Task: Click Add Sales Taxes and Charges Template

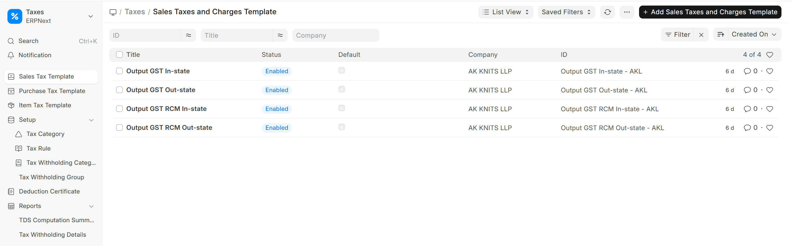Action: pyautogui.click(x=710, y=12)
